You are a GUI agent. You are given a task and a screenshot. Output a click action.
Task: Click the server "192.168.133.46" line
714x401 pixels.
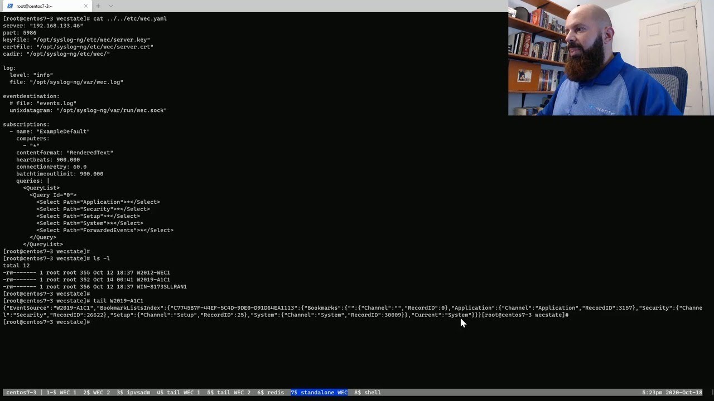pyautogui.click(x=43, y=26)
